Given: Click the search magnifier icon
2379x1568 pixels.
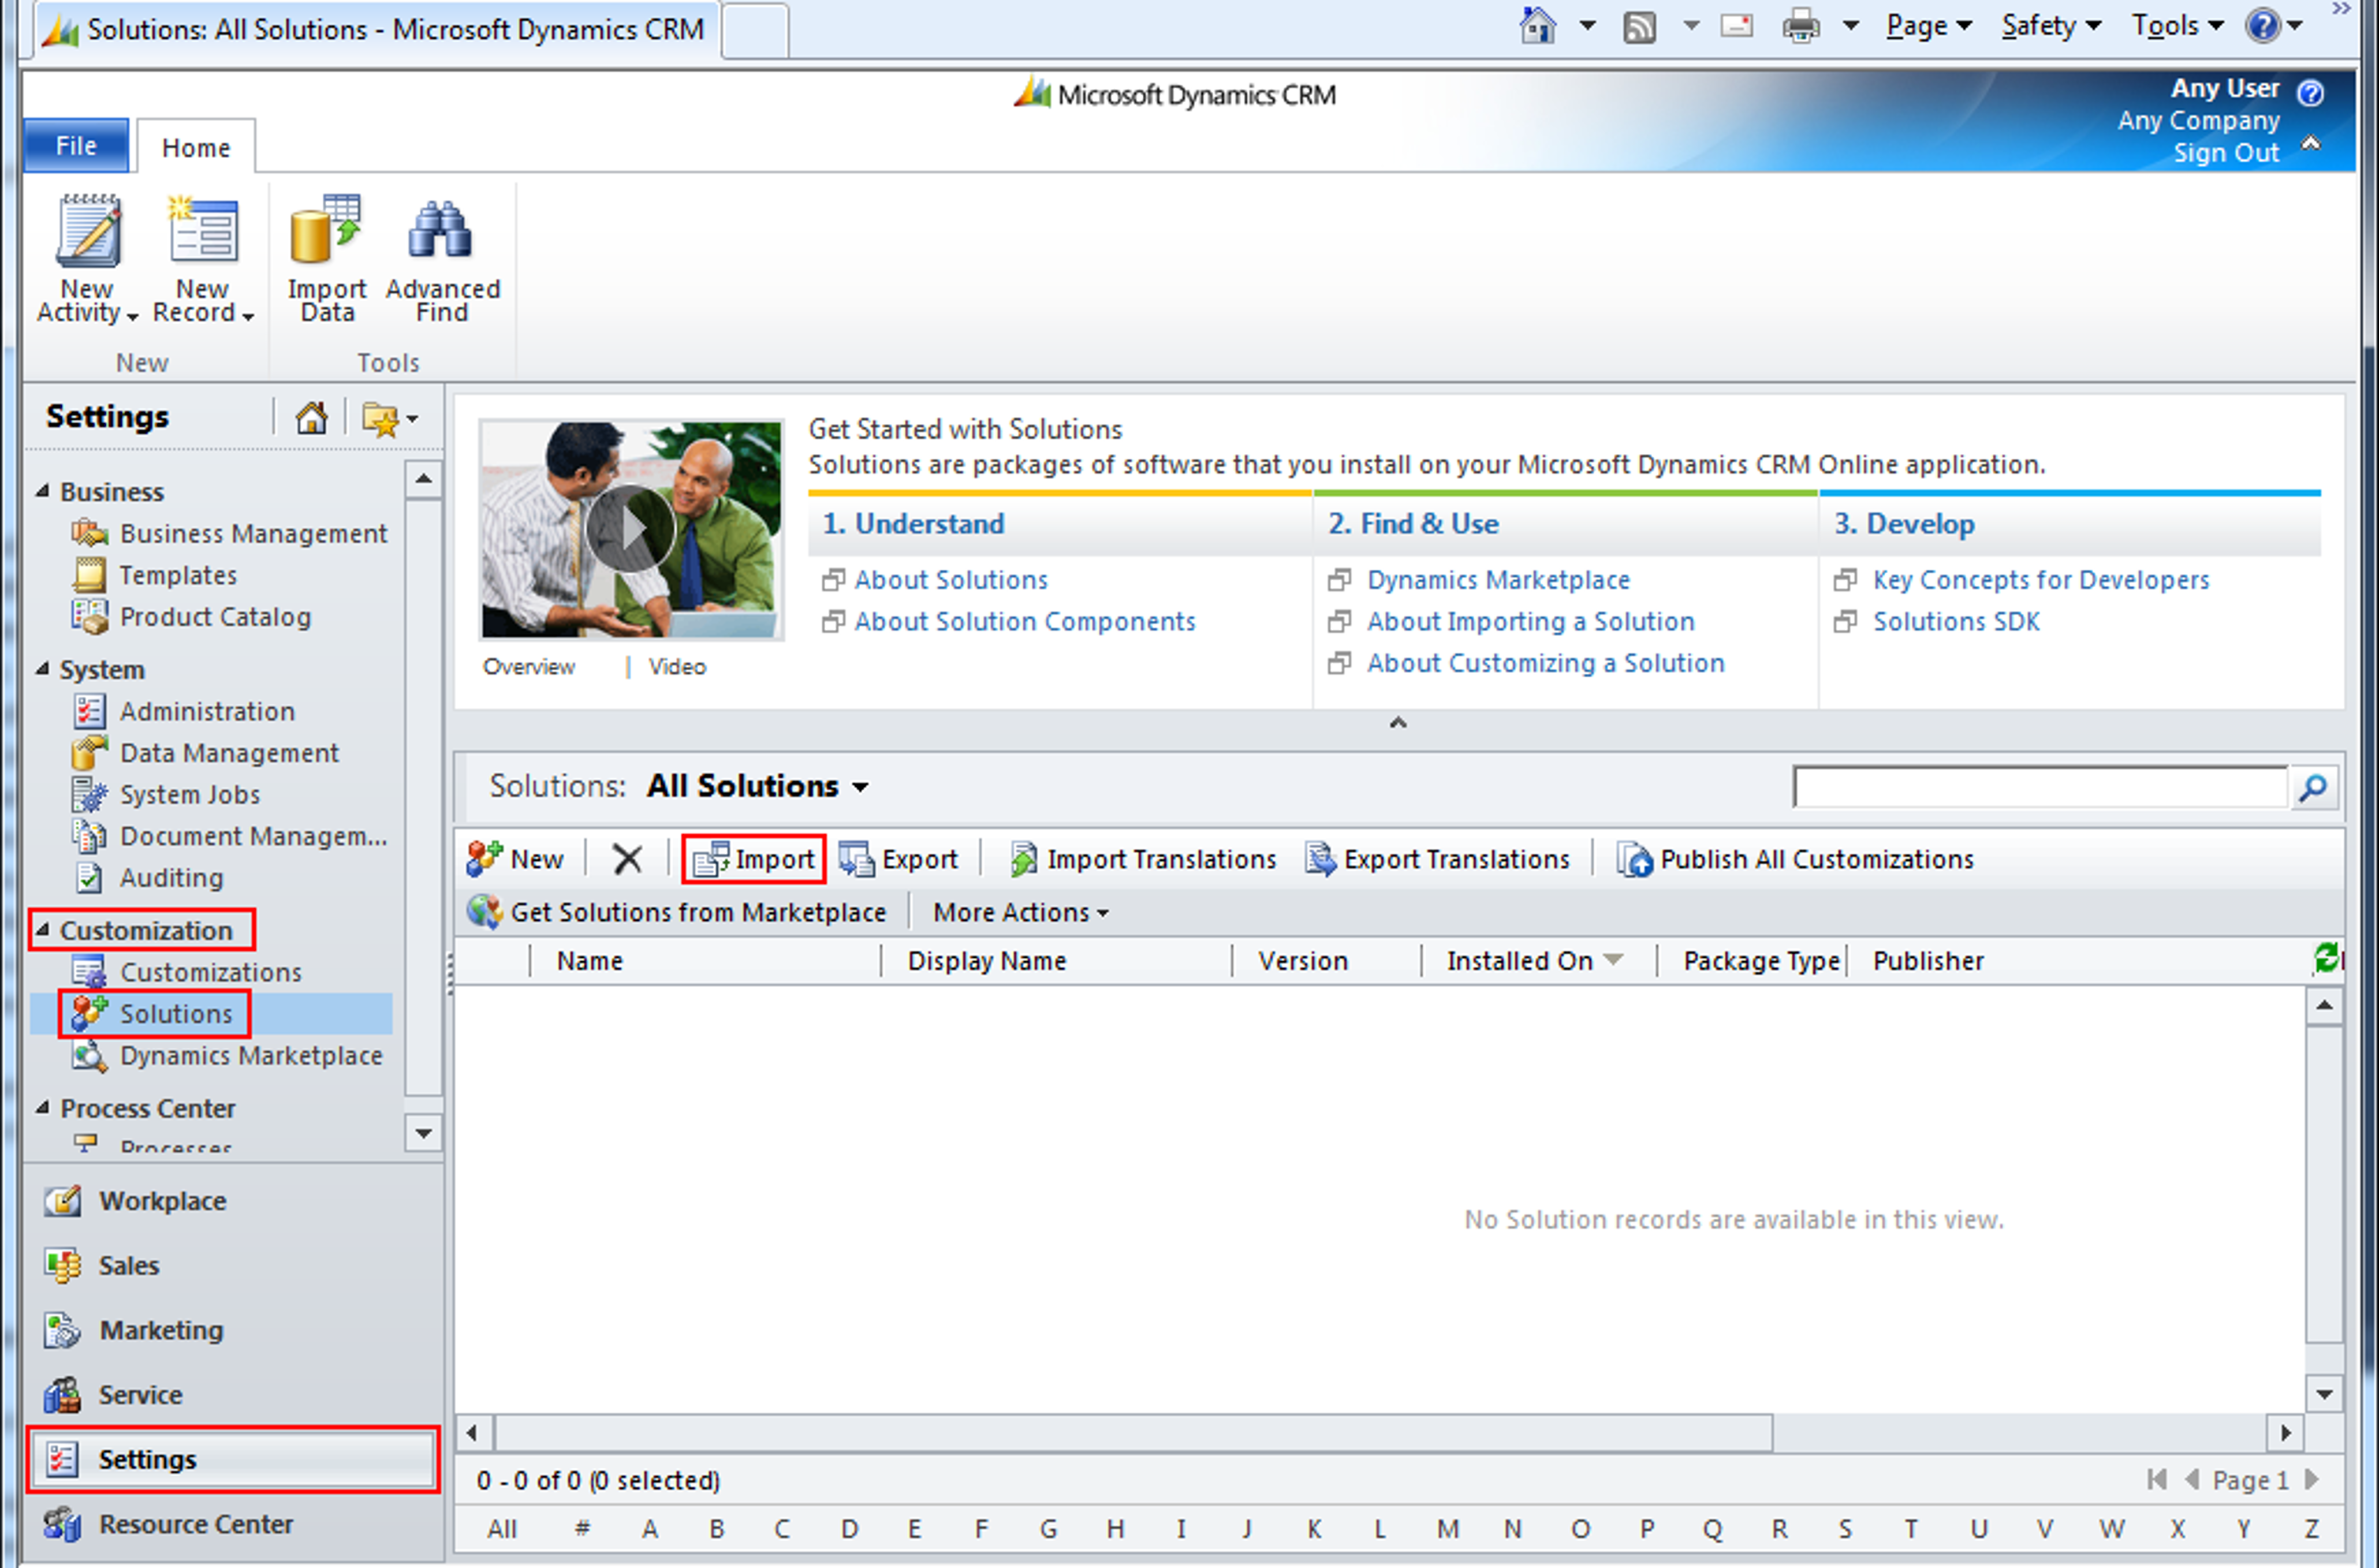Looking at the screenshot, I should click(x=2312, y=788).
